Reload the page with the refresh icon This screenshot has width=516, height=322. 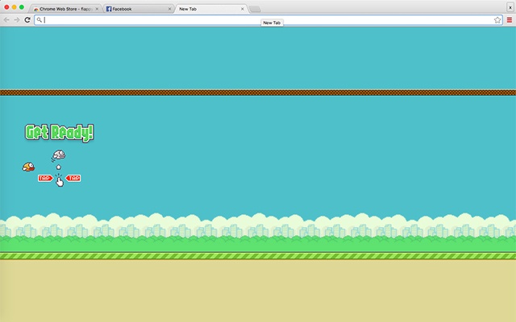pos(27,20)
